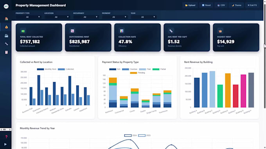
Task: Toggle the Pending legend series
Action: tap(137, 73)
